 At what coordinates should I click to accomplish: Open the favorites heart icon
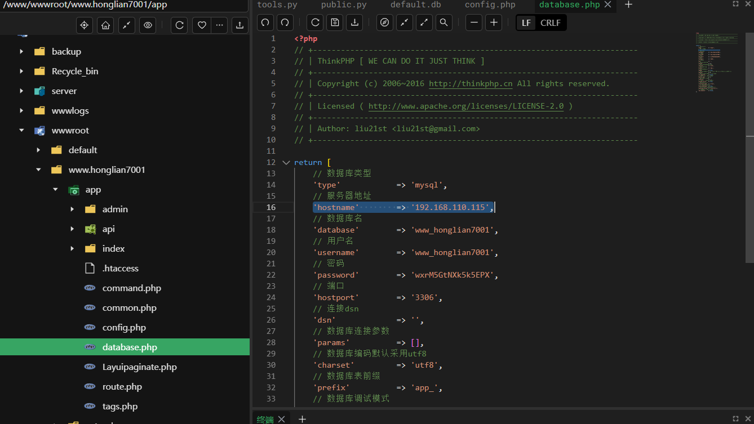[x=201, y=25]
